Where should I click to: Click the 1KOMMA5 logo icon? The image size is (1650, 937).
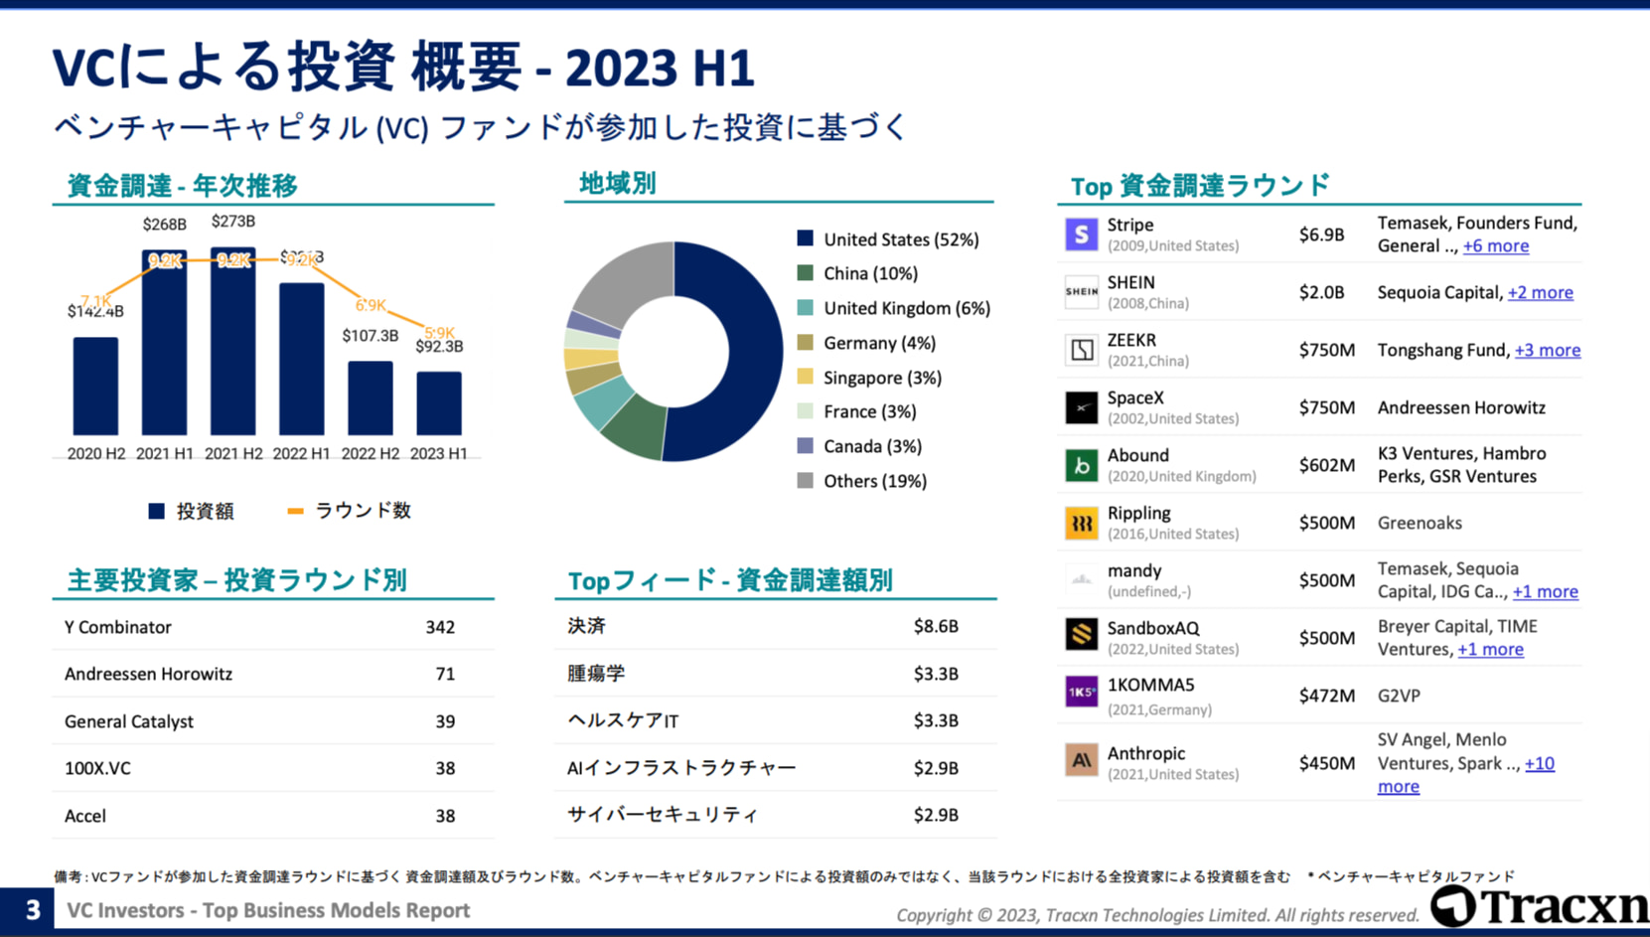pyautogui.click(x=1081, y=692)
